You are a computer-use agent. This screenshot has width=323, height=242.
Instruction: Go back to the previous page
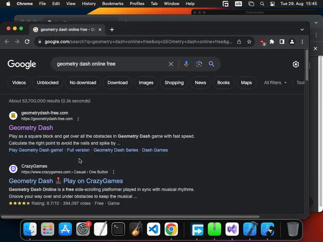(x=7, y=42)
